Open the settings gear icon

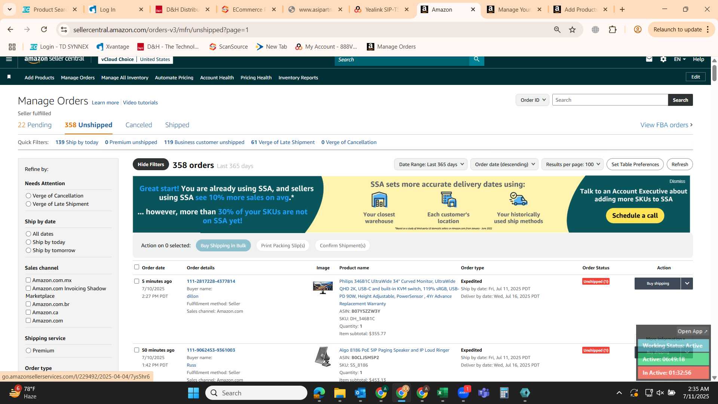[x=663, y=59]
